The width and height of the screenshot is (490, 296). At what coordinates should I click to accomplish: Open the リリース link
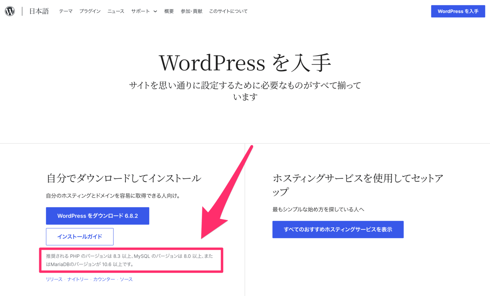pos(54,279)
